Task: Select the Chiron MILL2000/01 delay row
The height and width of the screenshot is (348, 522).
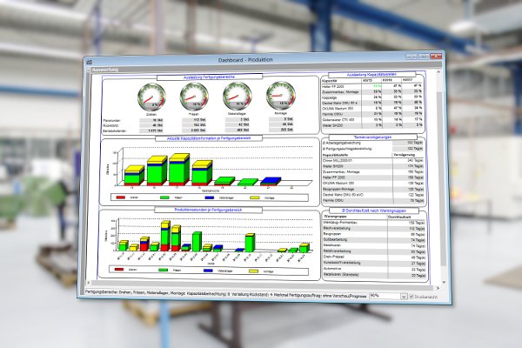Action: point(373,160)
